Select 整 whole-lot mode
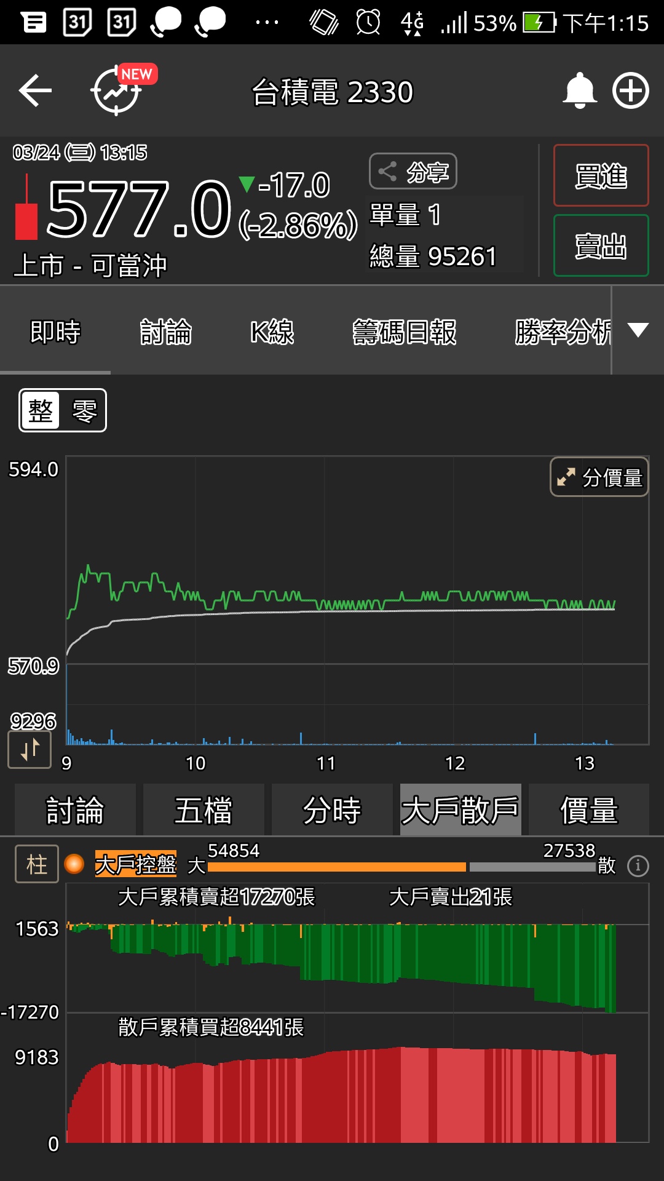This screenshot has width=664, height=1181. click(41, 411)
